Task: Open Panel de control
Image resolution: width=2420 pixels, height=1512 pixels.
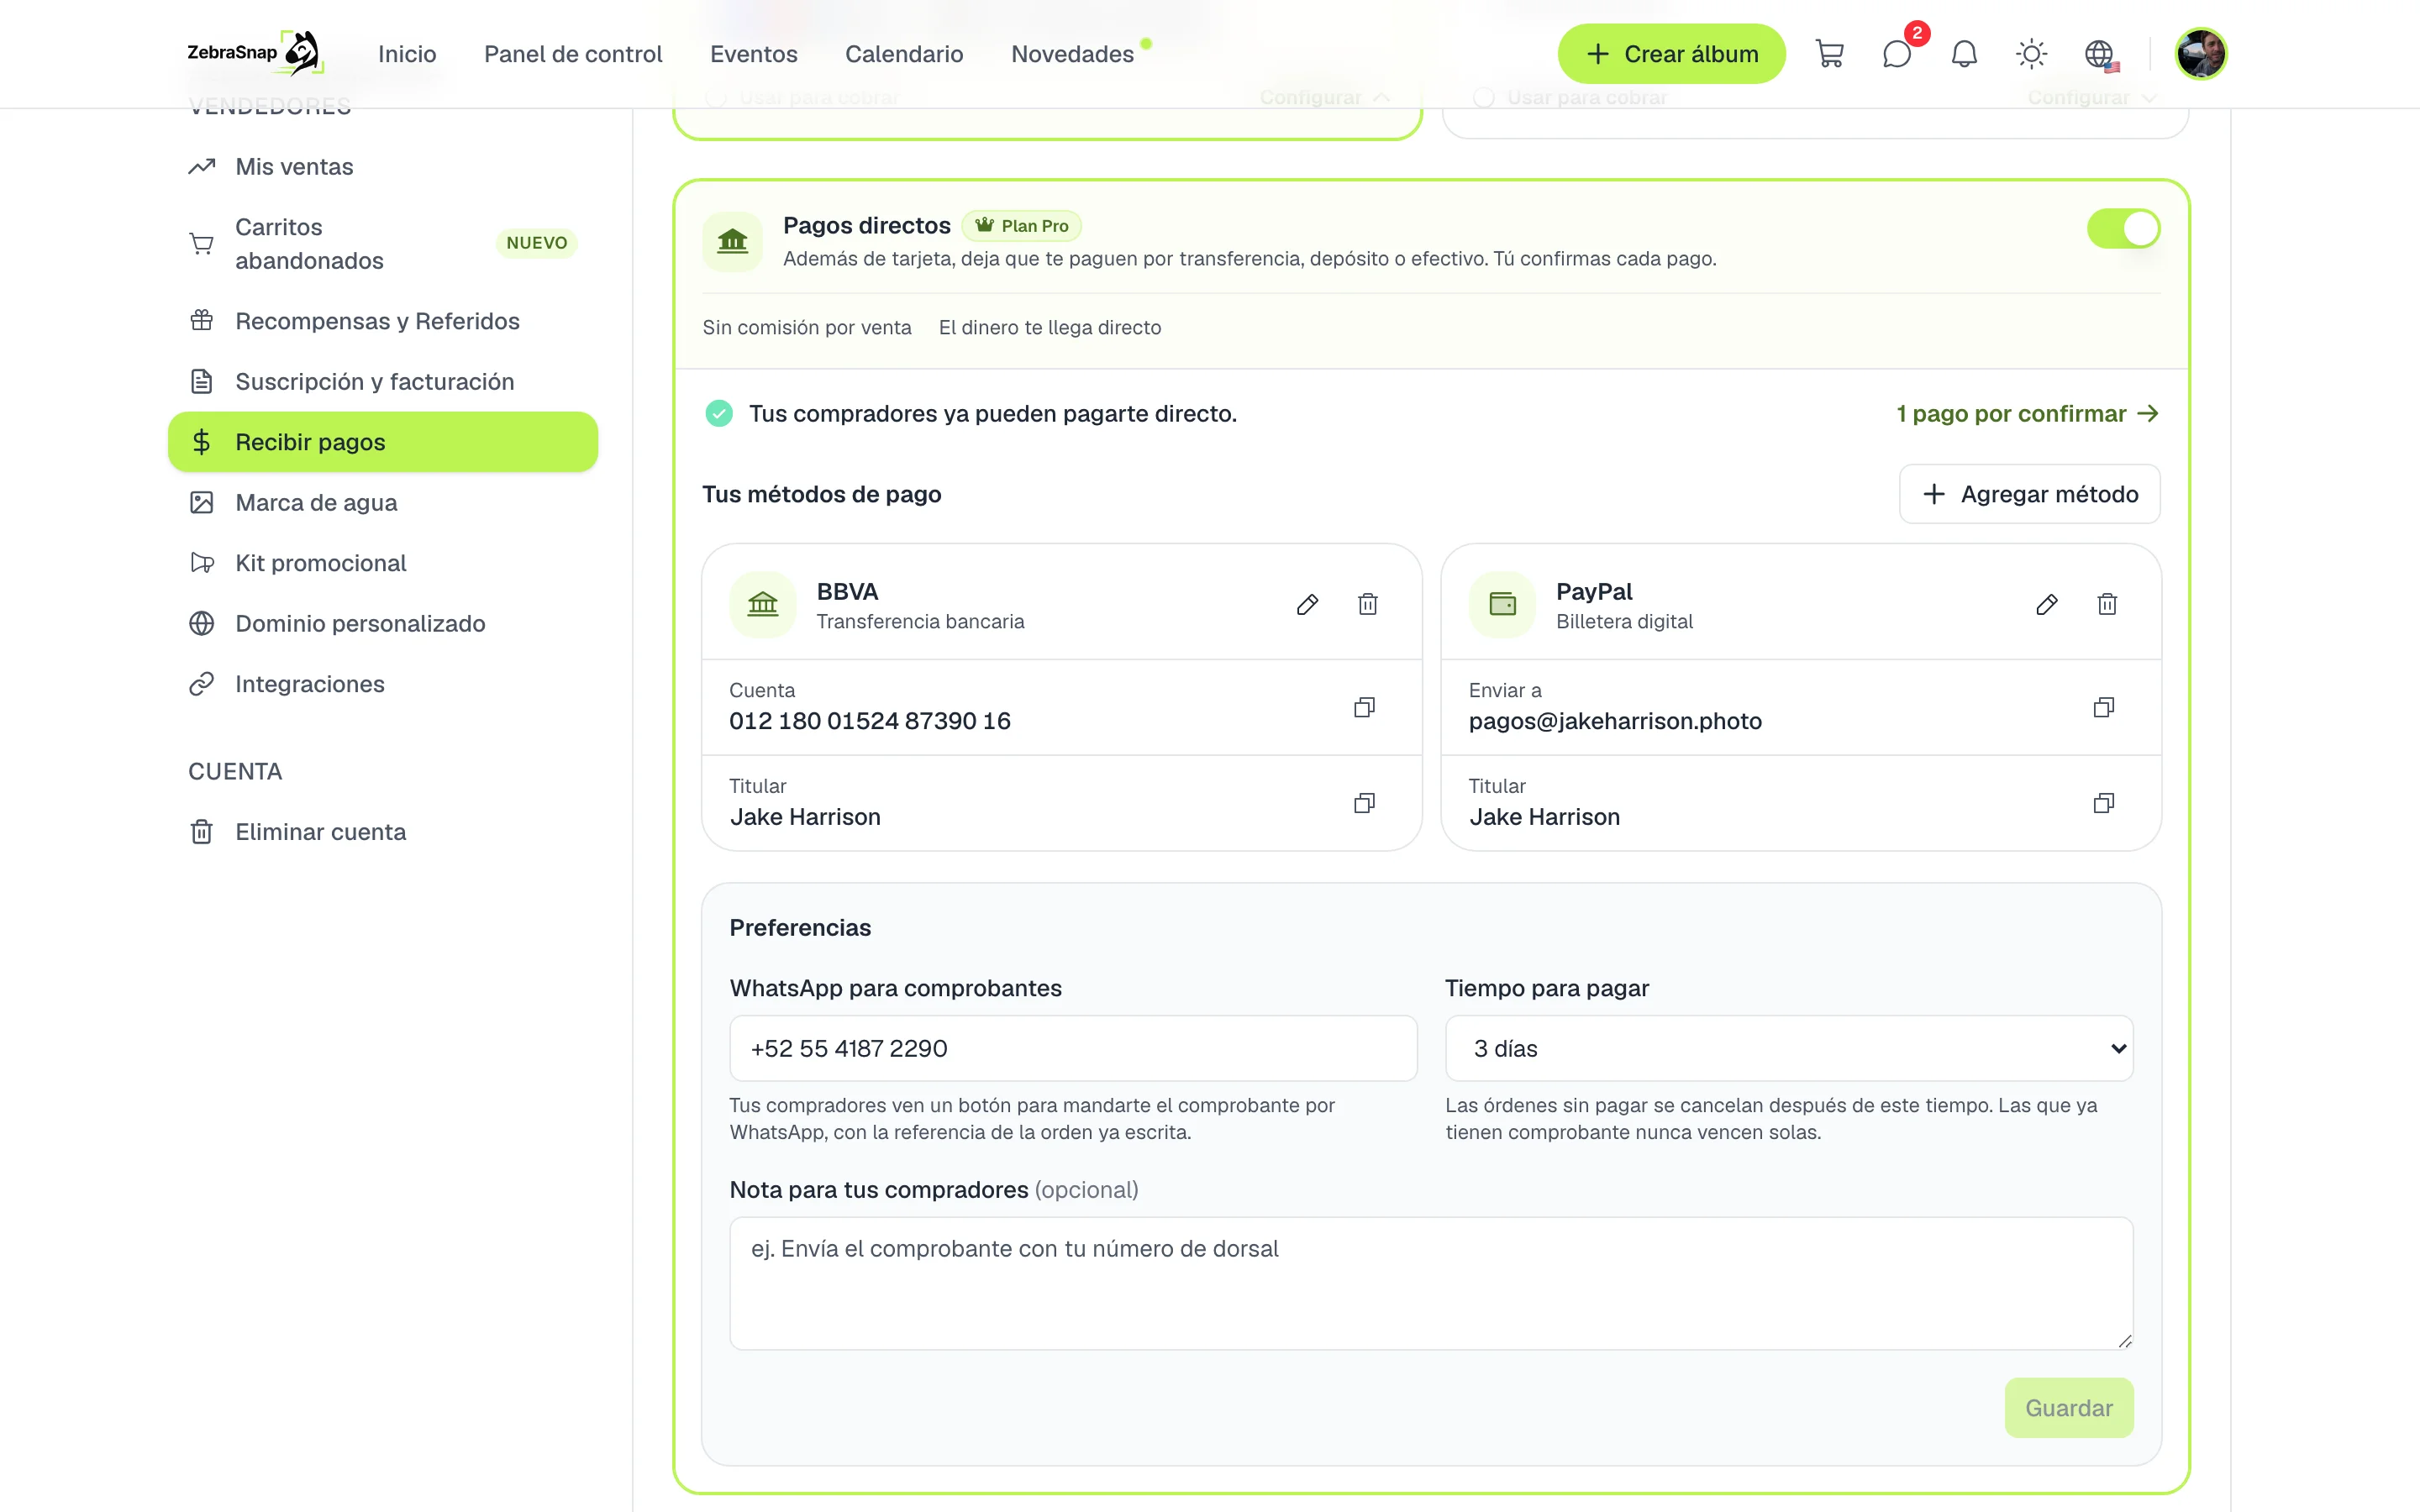Action: (573, 54)
